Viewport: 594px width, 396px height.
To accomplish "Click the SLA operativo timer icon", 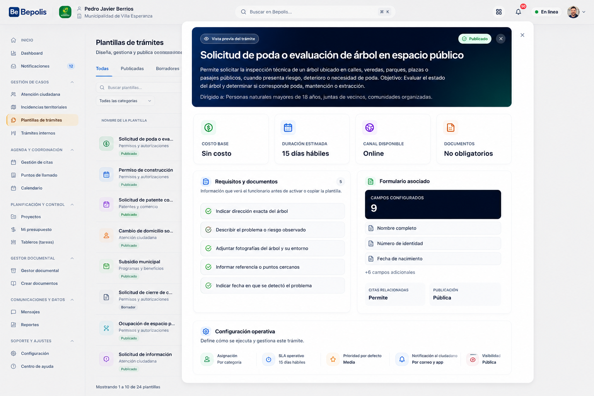I will (x=268, y=359).
